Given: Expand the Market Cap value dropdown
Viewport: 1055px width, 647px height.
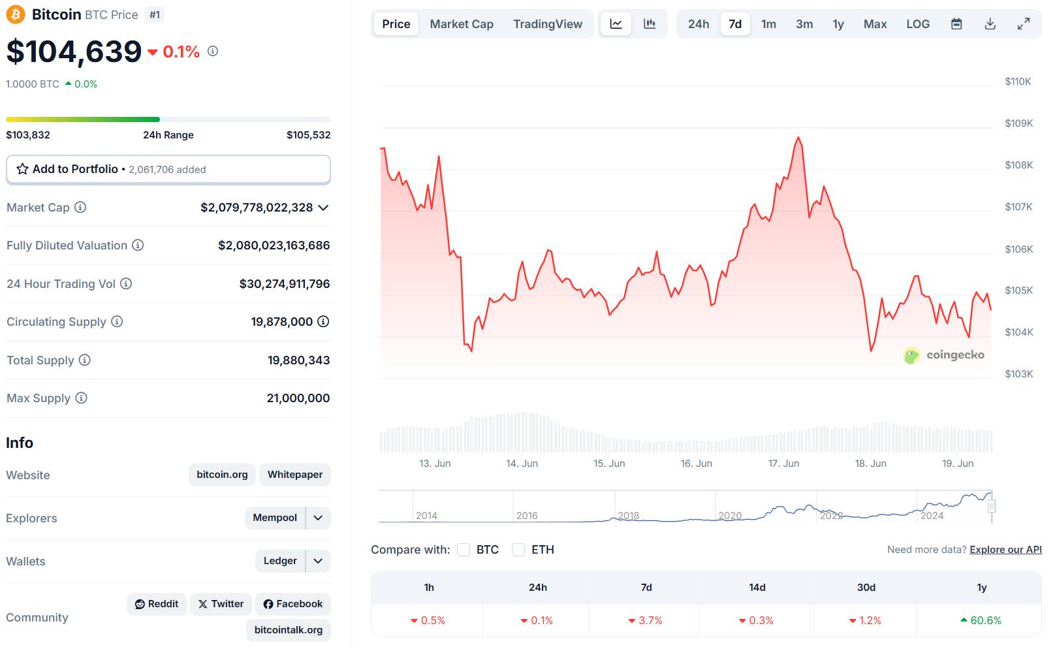Looking at the screenshot, I should (x=323, y=208).
